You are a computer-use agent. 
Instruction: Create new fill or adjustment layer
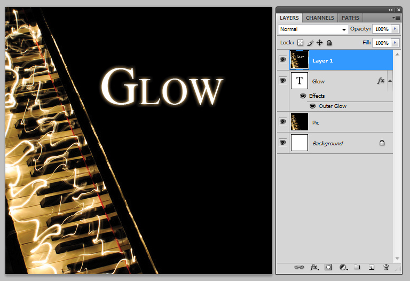coord(343,267)
